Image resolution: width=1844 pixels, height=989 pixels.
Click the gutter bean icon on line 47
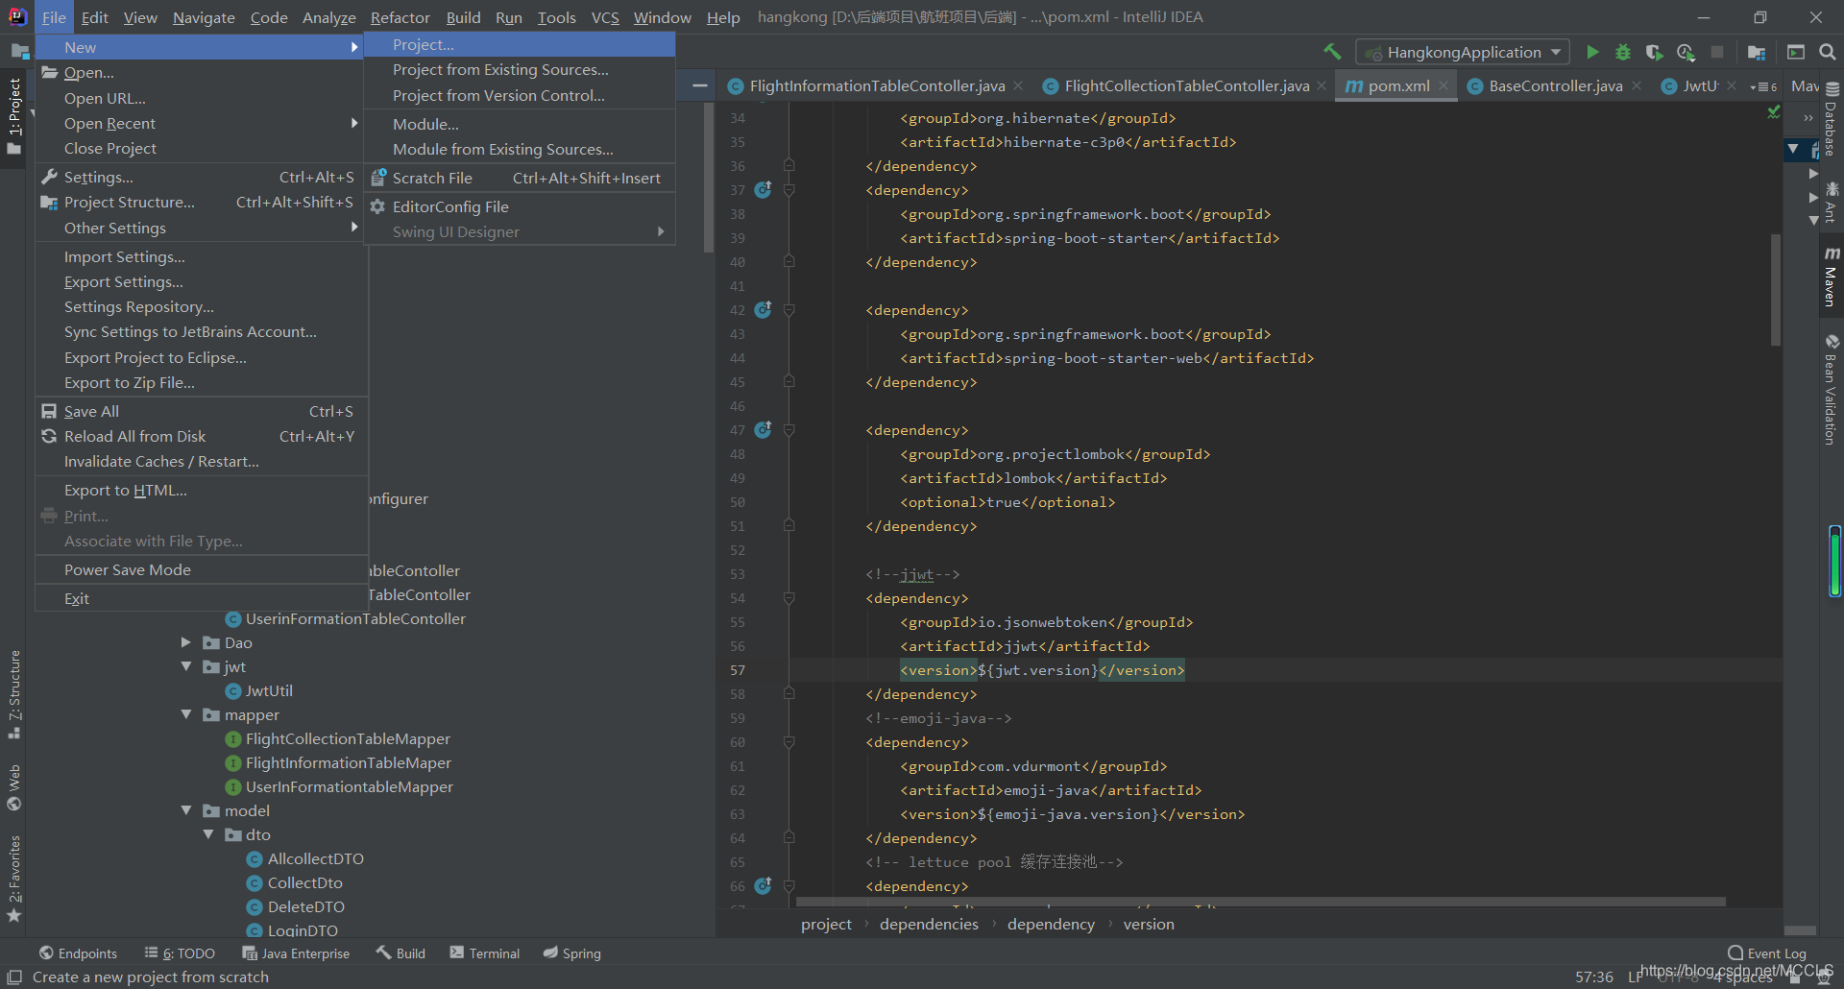tap(763, 430)
